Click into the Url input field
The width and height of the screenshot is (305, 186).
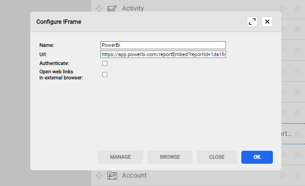(163, 54)
